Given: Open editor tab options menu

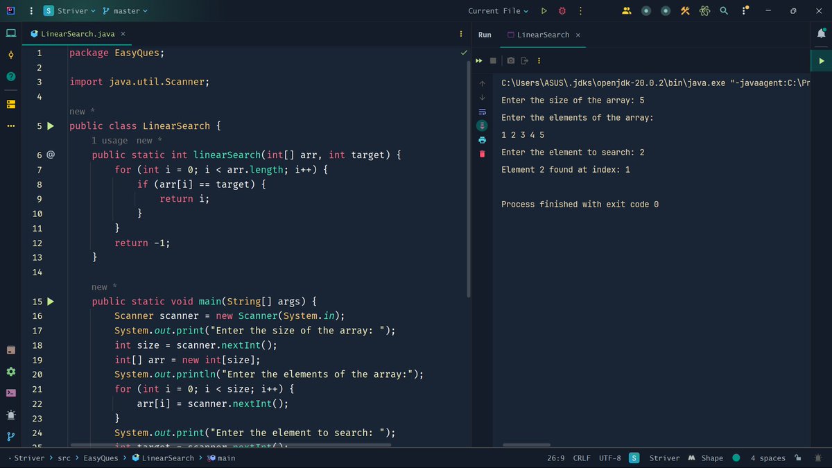Looking at the screenshot, I should (460, 34).
